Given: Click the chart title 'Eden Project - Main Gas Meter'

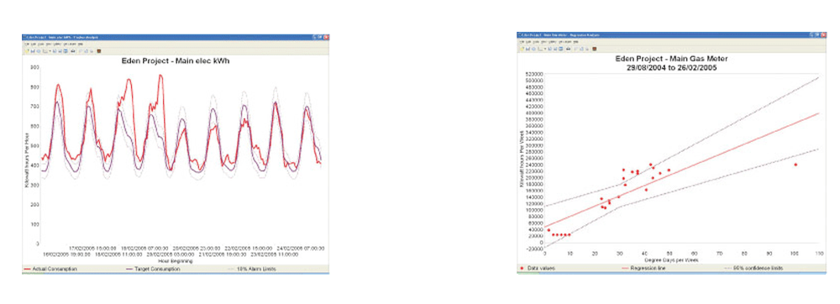Looking at the screenshot, I should [x=671, y=58].
